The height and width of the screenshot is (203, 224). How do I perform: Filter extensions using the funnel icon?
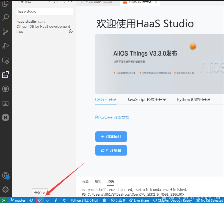point(49,2)
